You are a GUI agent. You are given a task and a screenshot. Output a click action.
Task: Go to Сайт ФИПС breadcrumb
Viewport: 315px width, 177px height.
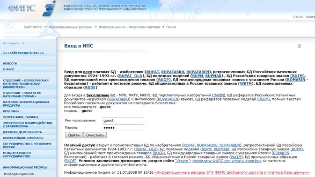pyautogui.click(x=33, y=27)
